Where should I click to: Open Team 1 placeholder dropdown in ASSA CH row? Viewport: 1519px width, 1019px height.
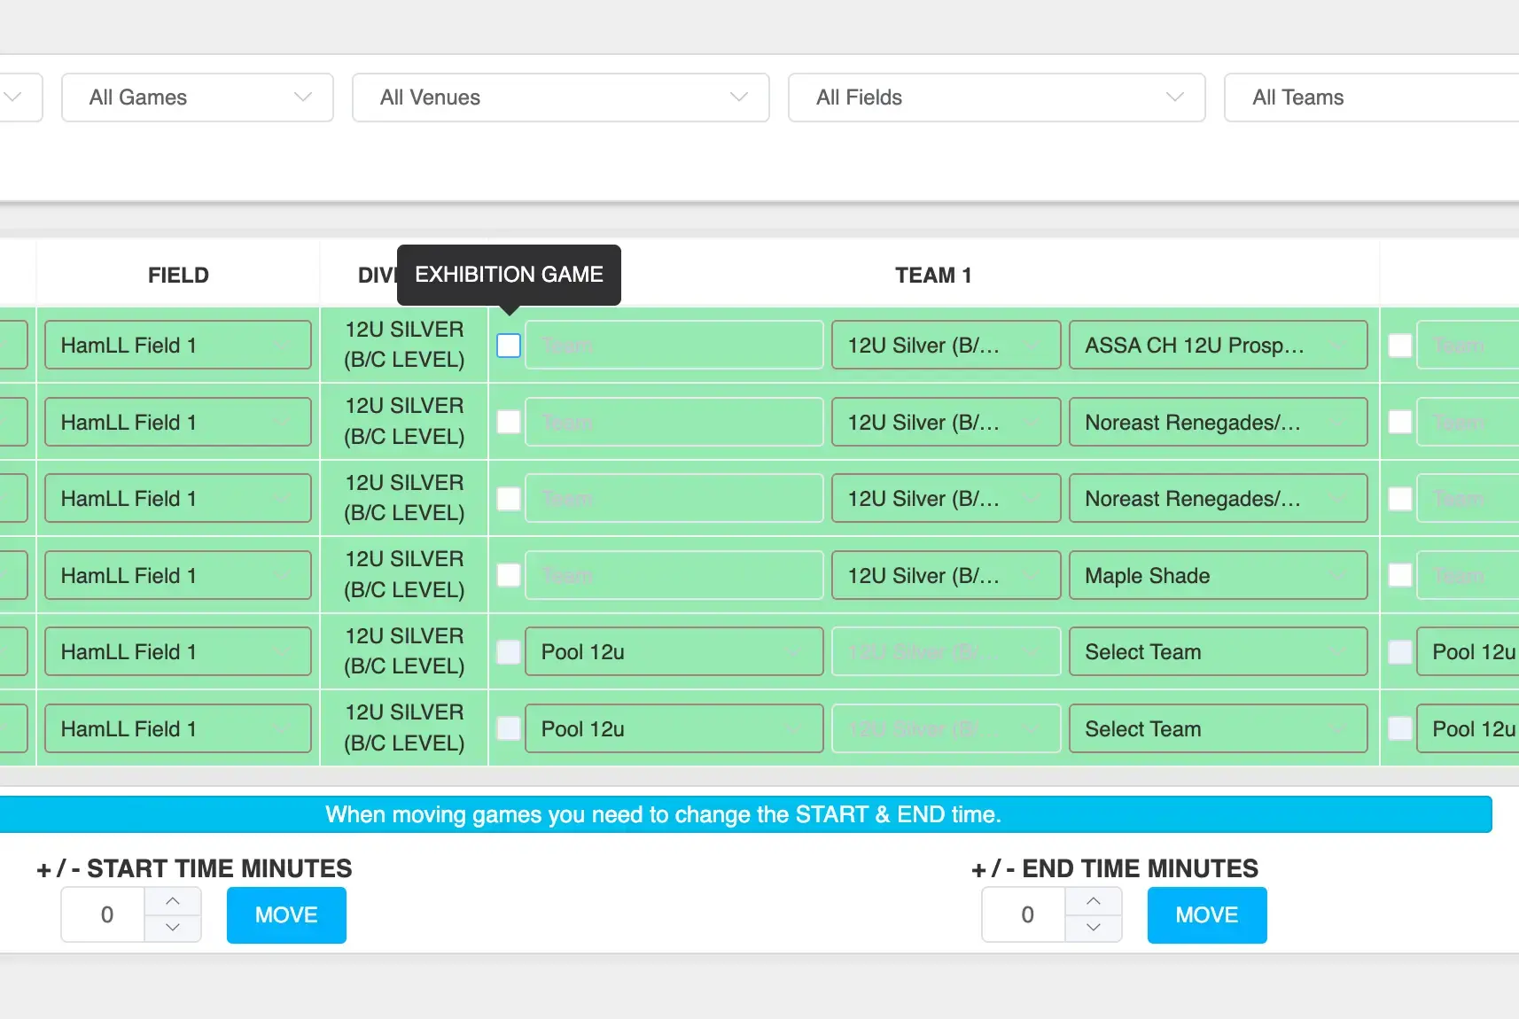674,345
